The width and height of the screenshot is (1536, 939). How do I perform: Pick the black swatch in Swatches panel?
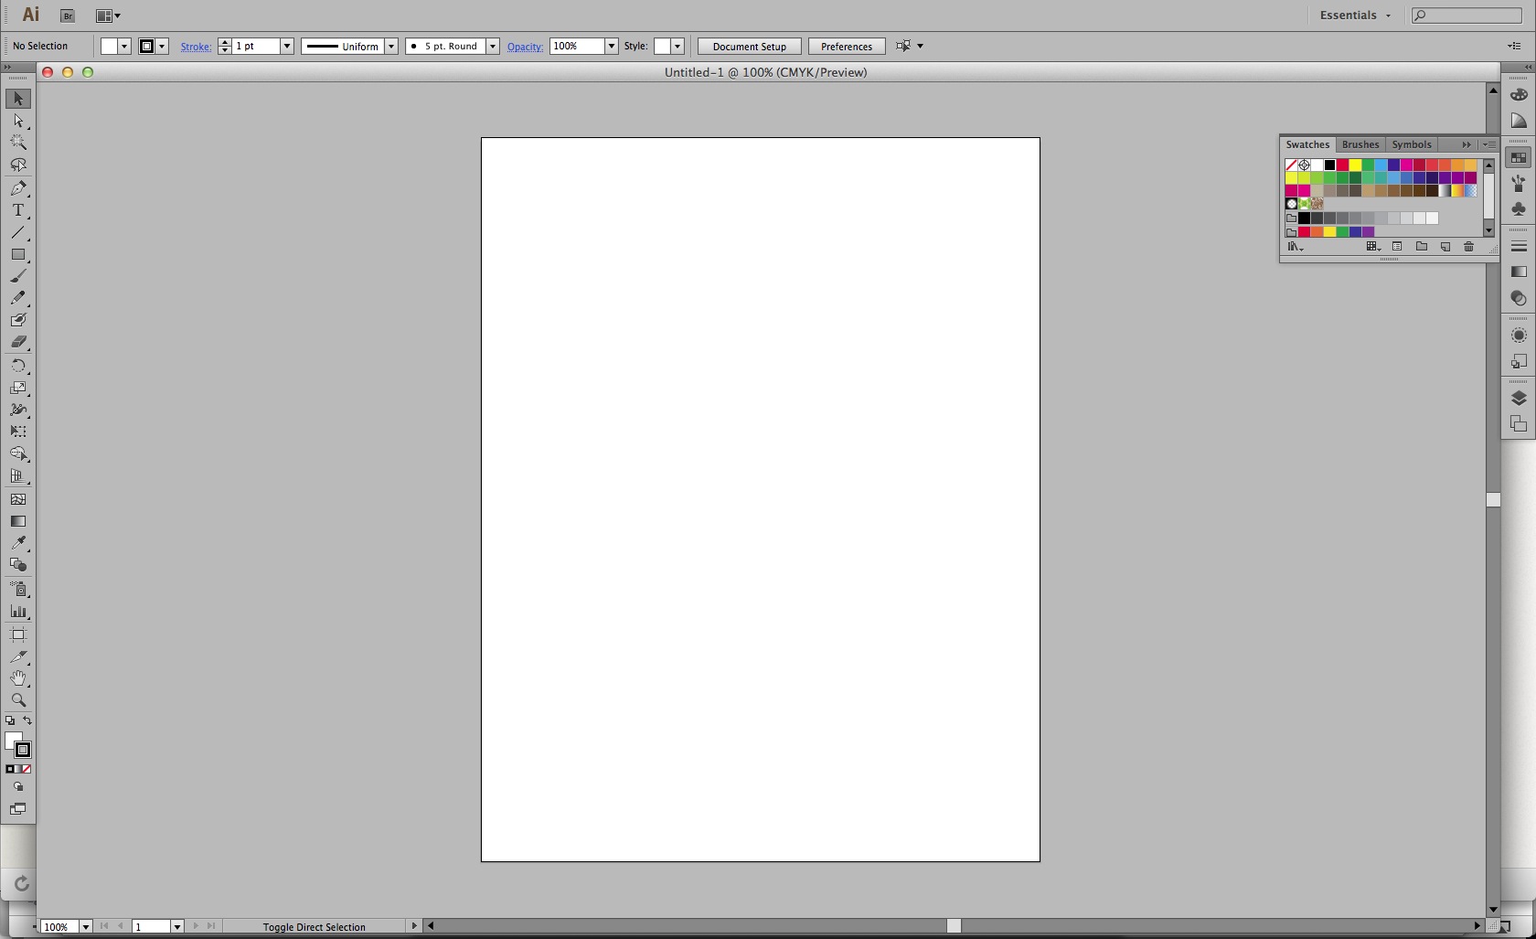tap(1329, 165)
